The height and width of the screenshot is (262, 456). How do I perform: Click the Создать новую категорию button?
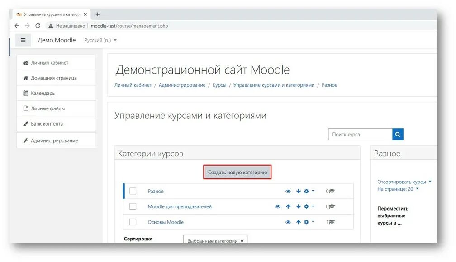pyautogui.click(x=237, y=172)
